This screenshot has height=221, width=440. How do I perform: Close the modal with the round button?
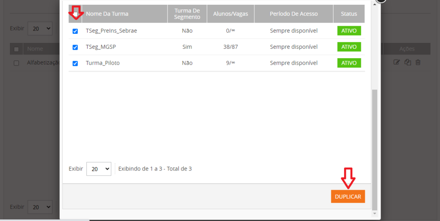(x=381, y=1)
